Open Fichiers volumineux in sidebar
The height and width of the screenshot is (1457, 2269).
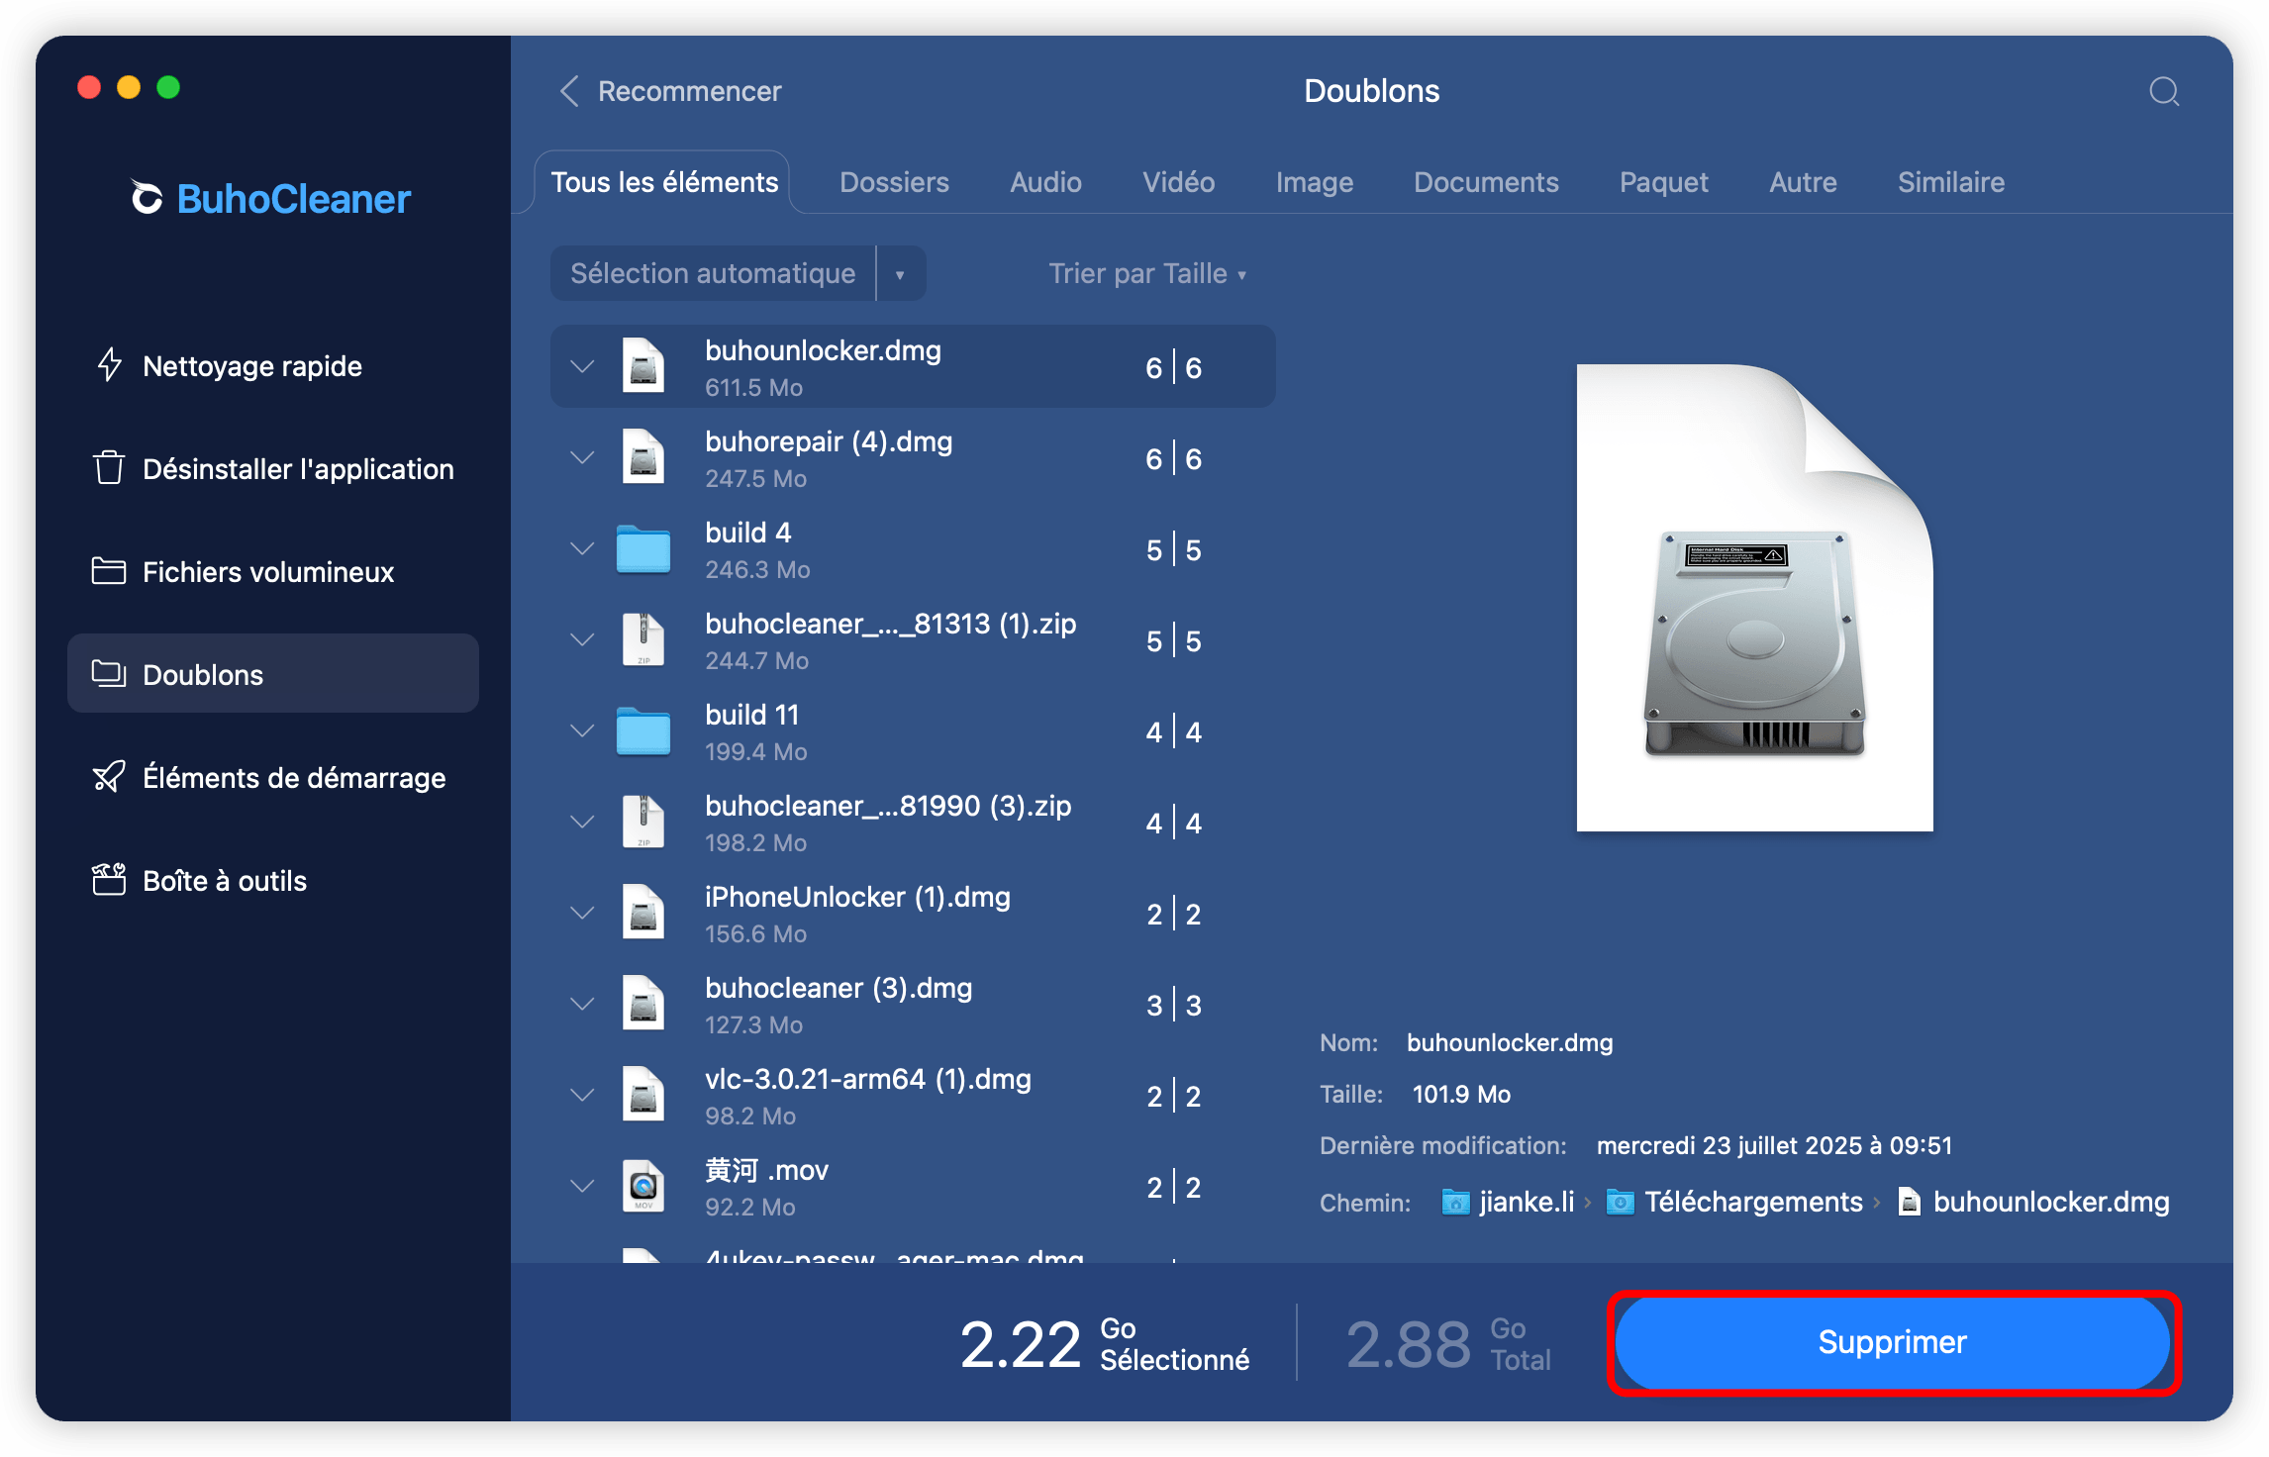pyautogui.click(x=273, y=571)
